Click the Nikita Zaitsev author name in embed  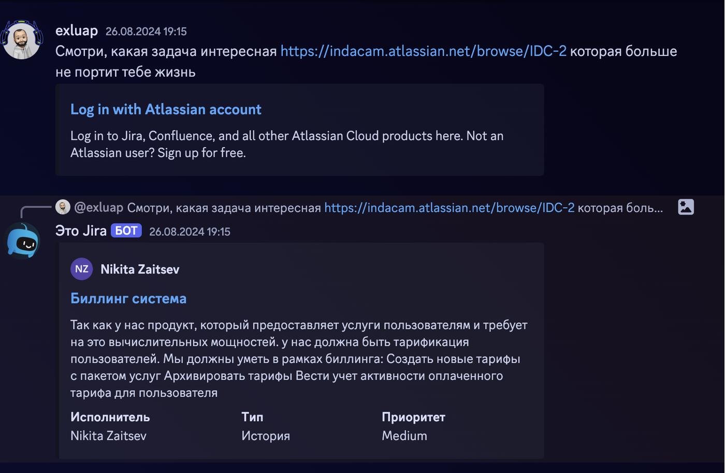point(140,269)
